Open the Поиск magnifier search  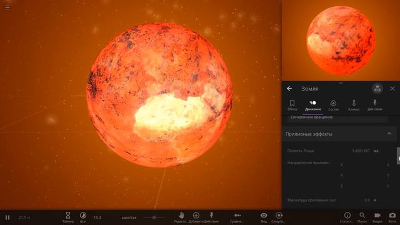click(362, 217)
